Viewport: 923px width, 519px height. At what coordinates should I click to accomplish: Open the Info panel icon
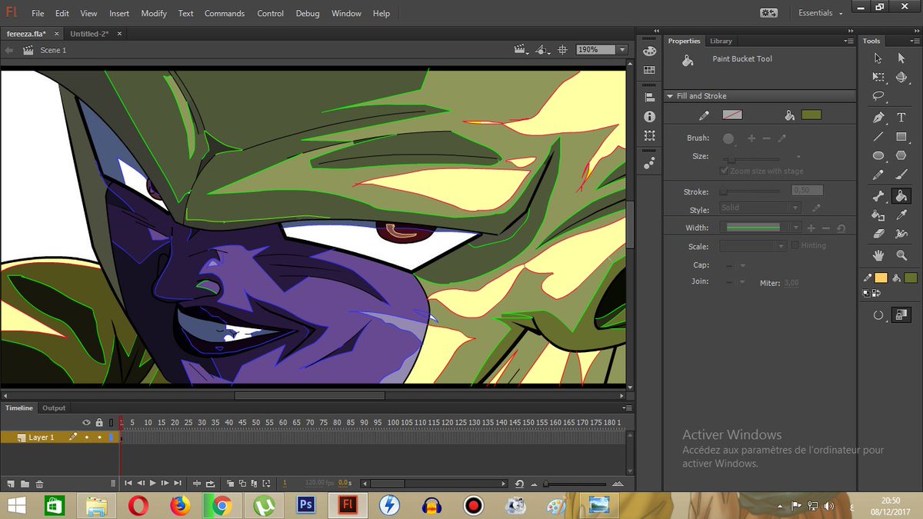pos(650,117)
